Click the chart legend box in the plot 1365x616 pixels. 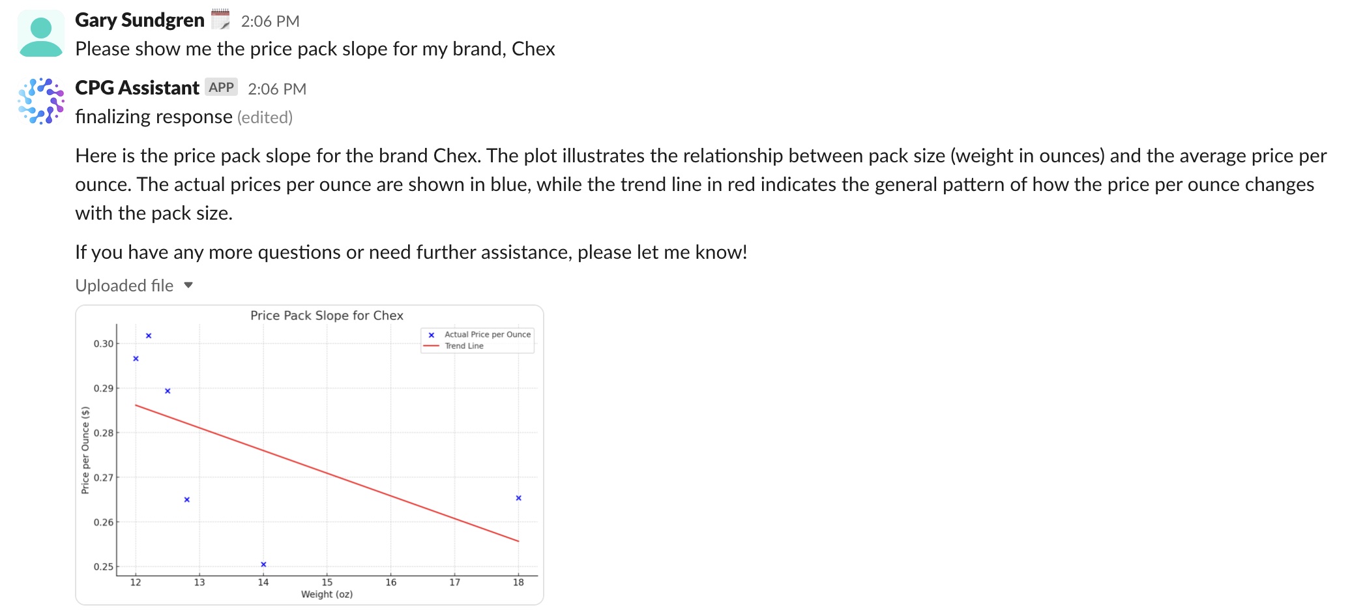(477, 340)
